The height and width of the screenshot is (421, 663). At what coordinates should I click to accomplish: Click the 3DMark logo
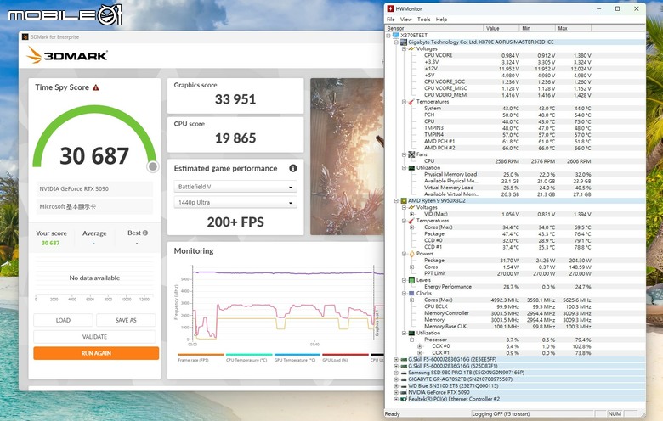point(67,55)
